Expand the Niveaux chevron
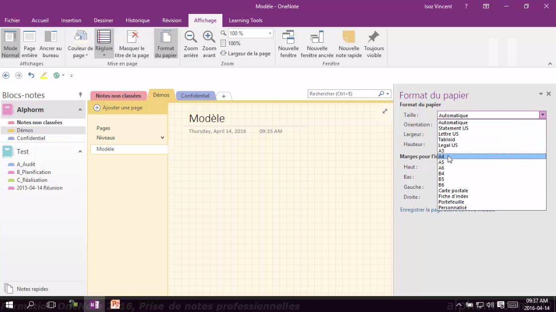The width and height of the screenshot is (556, 312). tap(162, 138)
